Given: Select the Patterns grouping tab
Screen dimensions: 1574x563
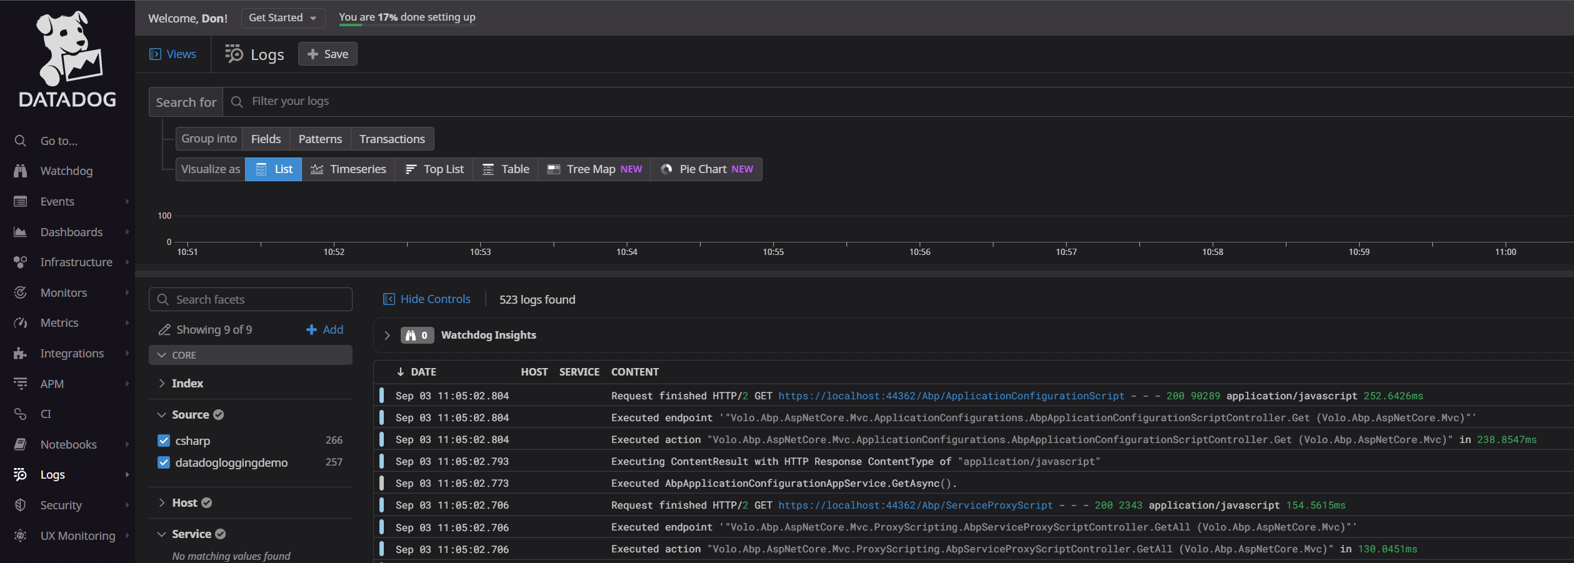Looking at the screenshot, I should coord(320,139).
